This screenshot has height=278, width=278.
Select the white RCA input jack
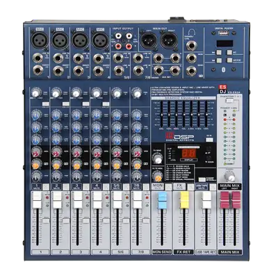pyautogui.click(x=118, y=36)
